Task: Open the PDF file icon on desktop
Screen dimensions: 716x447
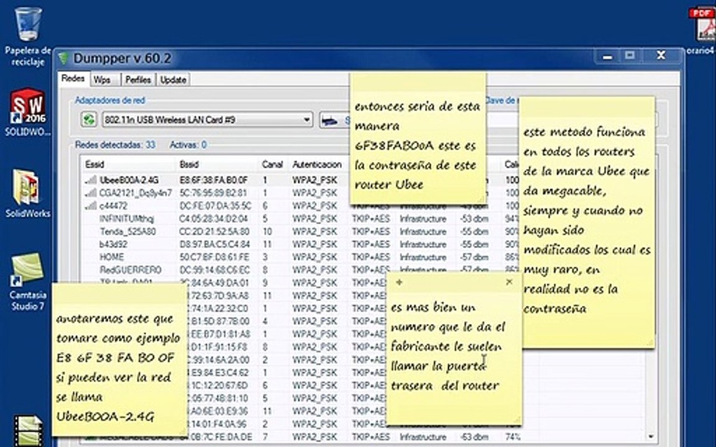Action: [703, 29]
